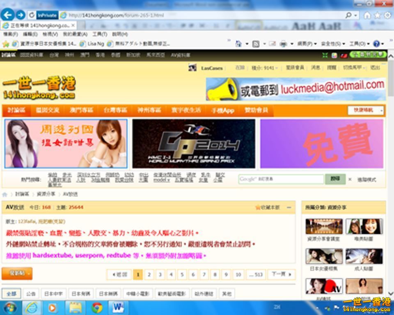Open the blue Help question-mark icon

coord(376,44)
